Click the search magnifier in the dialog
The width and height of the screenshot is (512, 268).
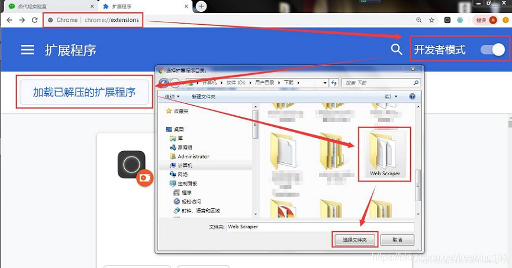[416, 83]
